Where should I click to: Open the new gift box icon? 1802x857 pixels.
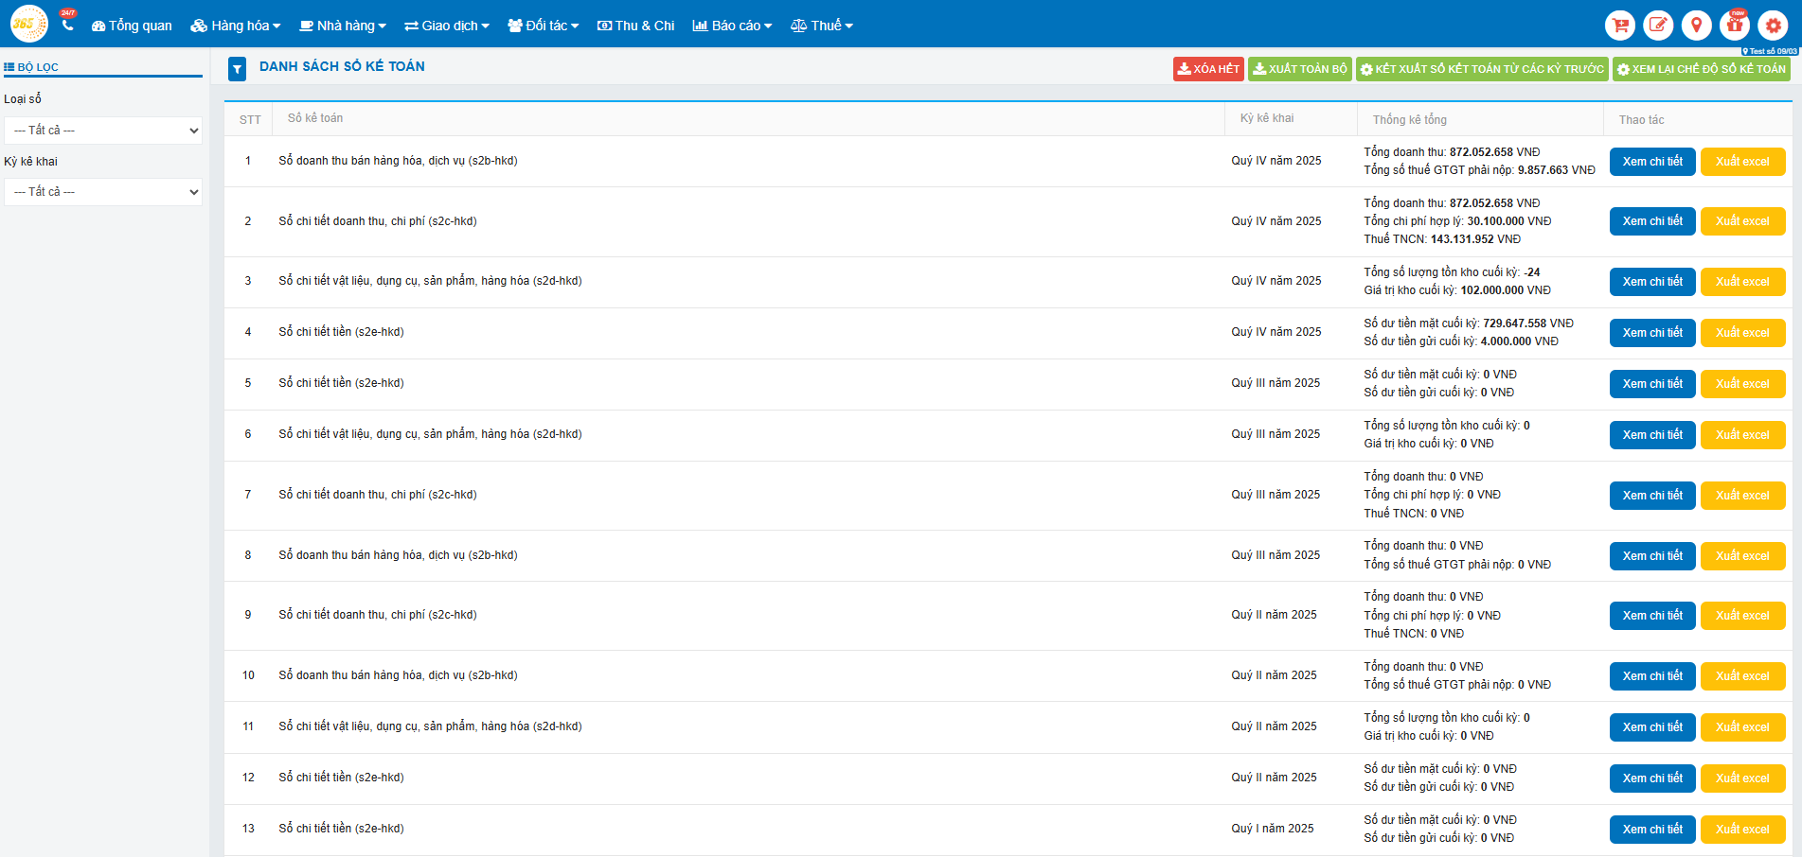click(x=1735, y=26)
